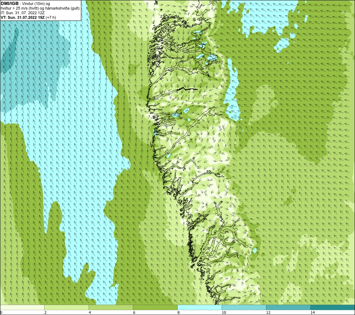The height and width of the screenshot is (315, 355).
Task: Click the darkest teal scale segment above 14
Action: (x=333, y=307)
